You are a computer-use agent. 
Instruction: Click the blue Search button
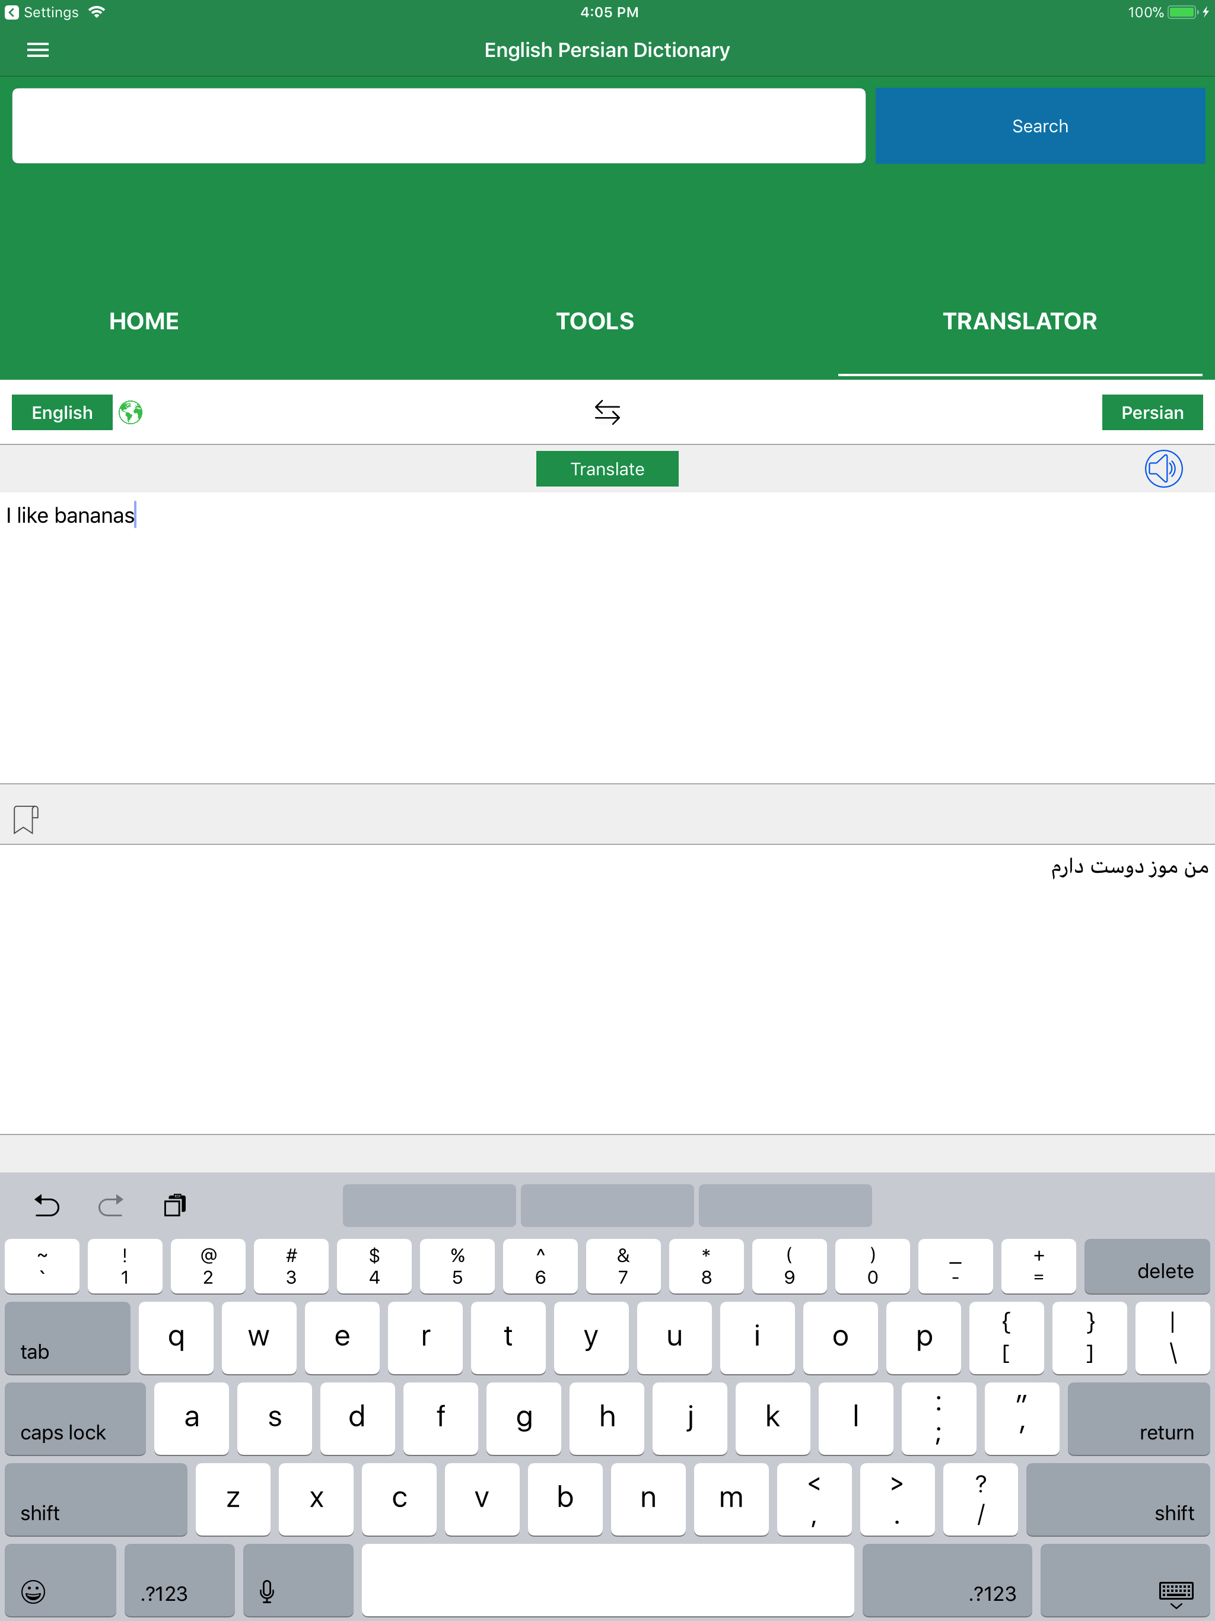pyautogui.click(x=1040, y=126)
